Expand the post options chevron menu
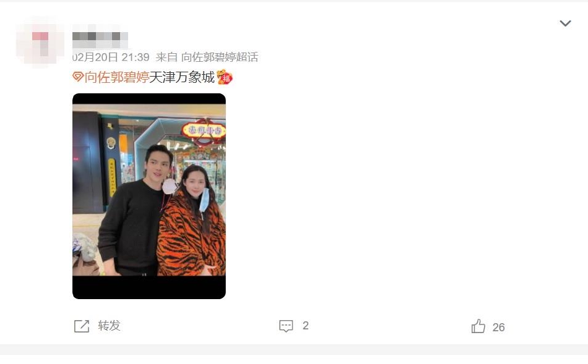This screenshot has height=364, width=588. pos(565,23)
